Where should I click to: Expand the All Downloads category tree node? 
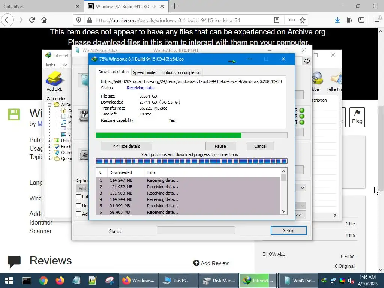[x=50, y=105]
